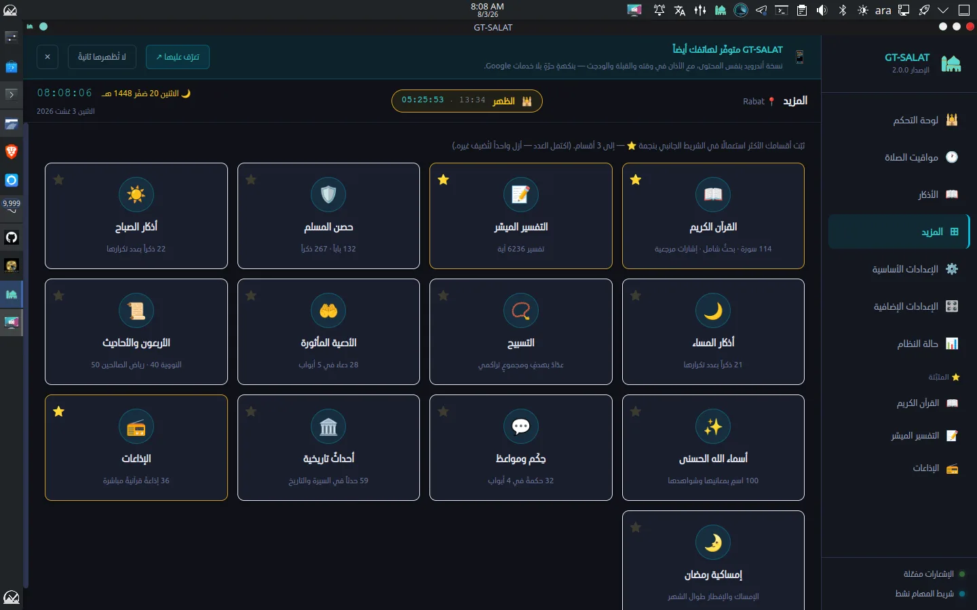Pin أحداث تاريخية with its star
The height and width of the screenshot is (610, 977).
tap(251, 411)
